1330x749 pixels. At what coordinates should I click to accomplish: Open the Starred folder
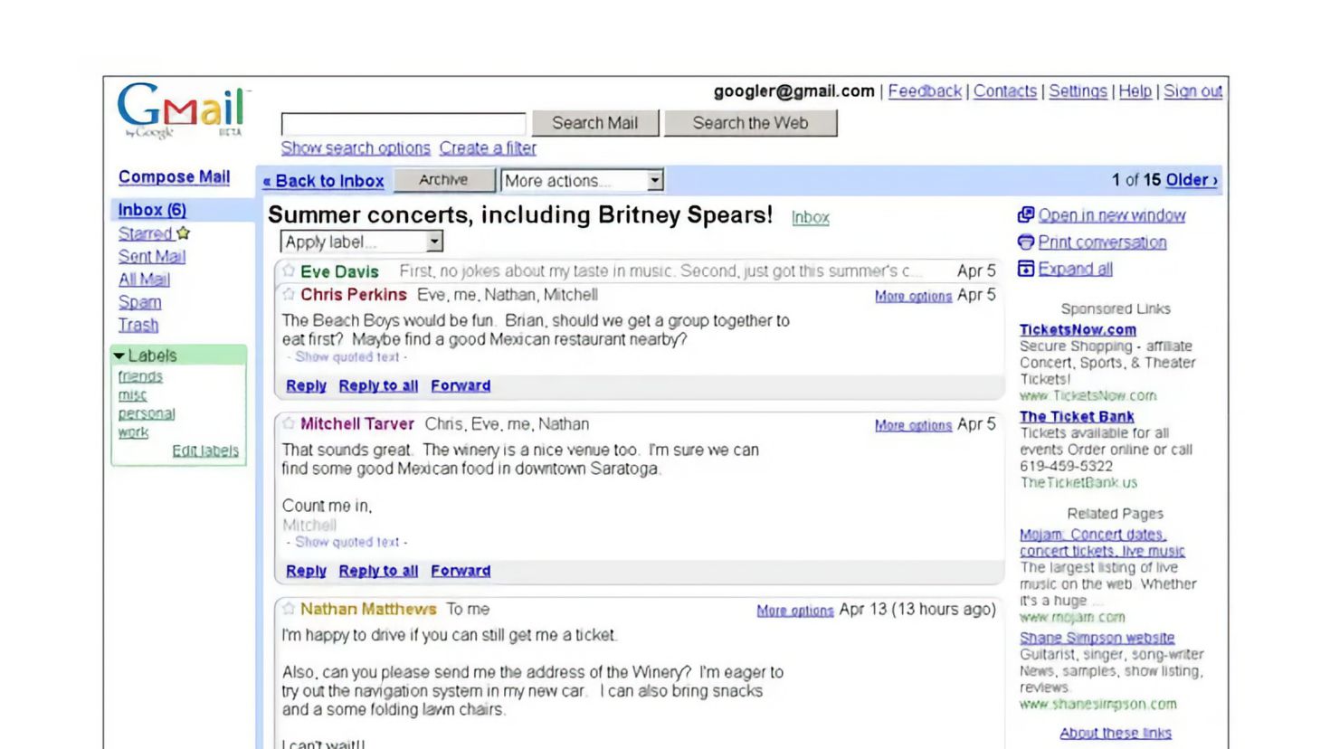145,233
